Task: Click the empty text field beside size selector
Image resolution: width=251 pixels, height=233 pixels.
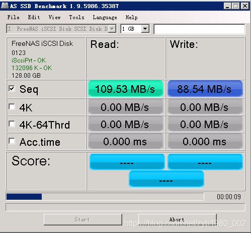Action: (199, 29)
